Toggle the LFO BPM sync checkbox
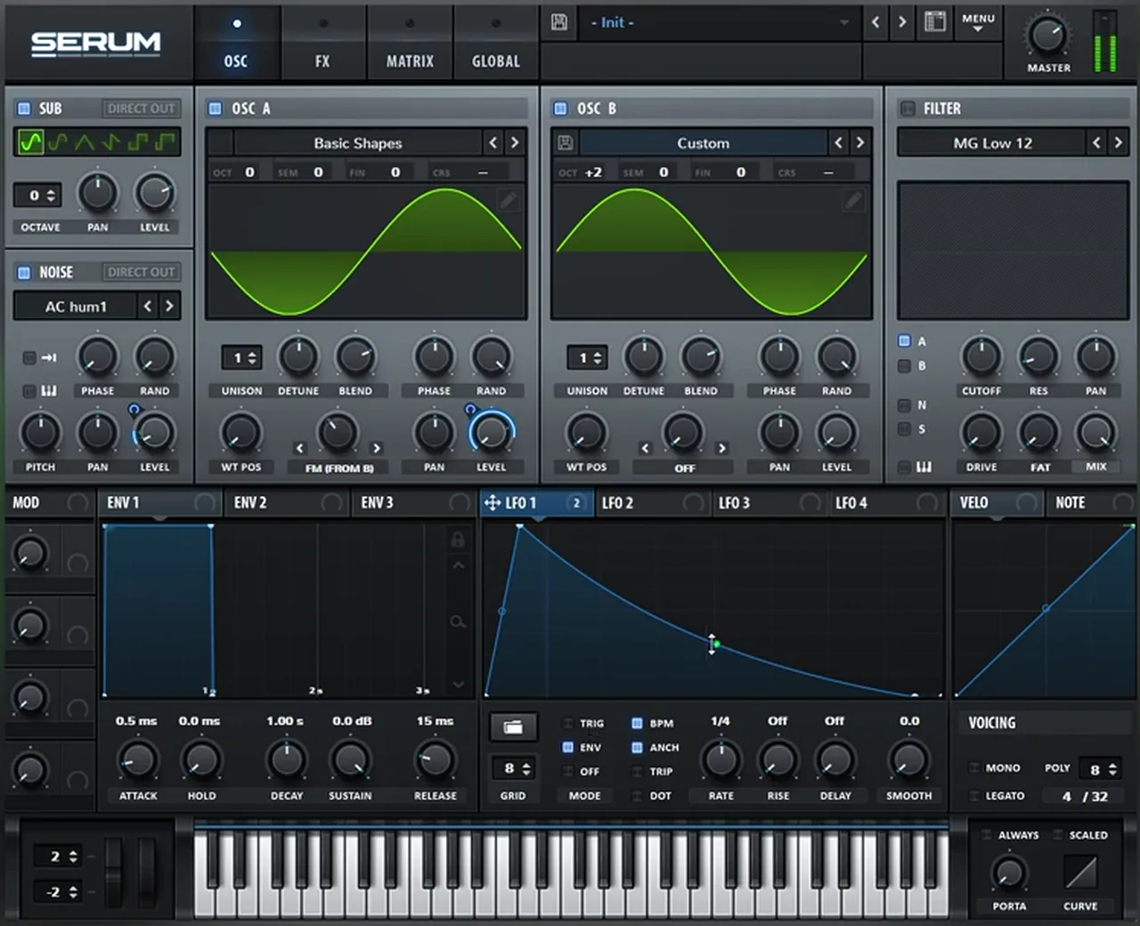The image size is (1140, 926). pos(638,723)
